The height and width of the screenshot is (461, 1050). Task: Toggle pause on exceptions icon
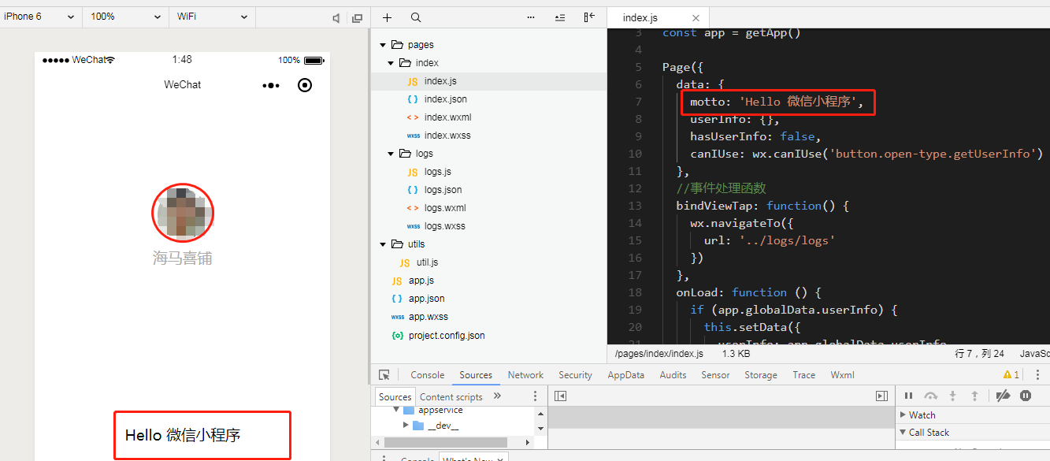[1026, 396]
